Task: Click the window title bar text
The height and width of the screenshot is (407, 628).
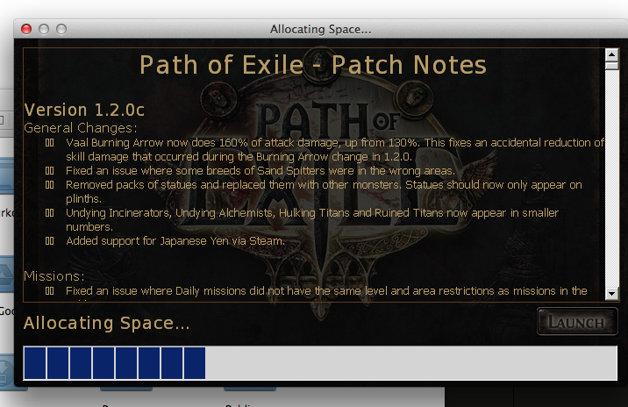Action: pos(320,29)
